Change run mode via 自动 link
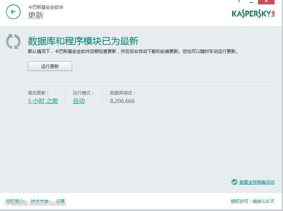Screen dimensions: 283x211 [79, 101]
